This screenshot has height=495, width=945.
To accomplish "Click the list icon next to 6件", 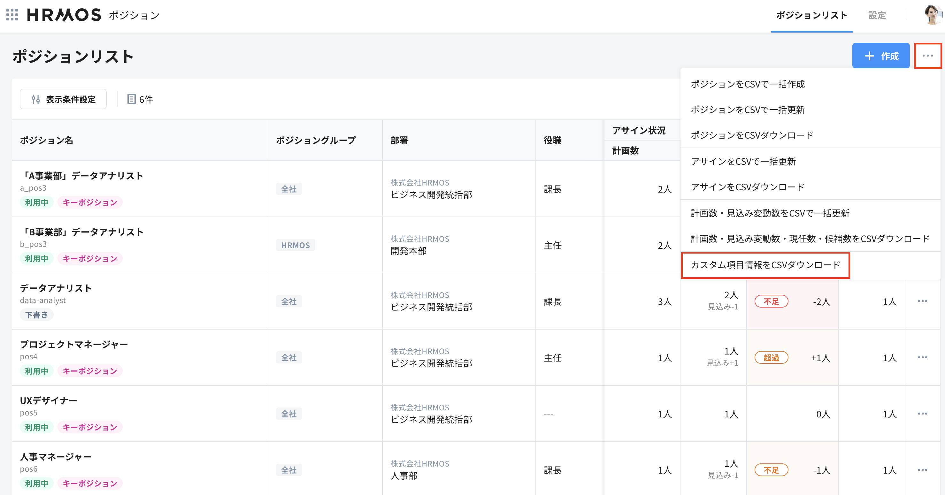I will coord(130,99).
